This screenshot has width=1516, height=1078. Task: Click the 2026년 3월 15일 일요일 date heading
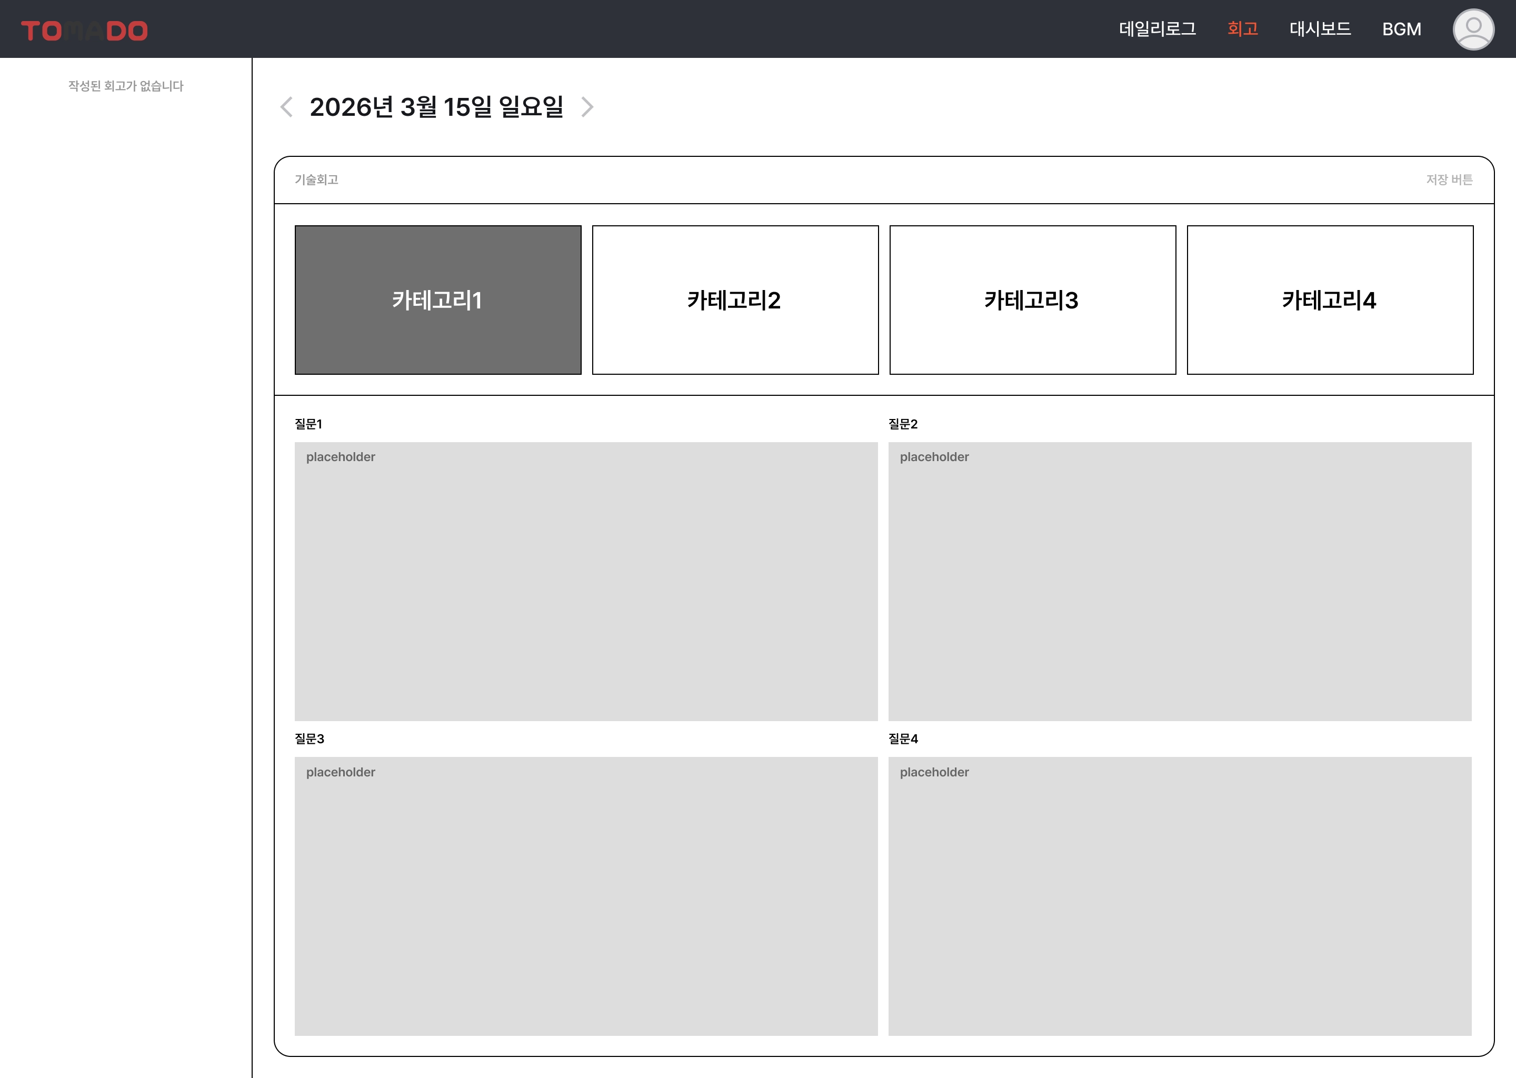(436, 107)
